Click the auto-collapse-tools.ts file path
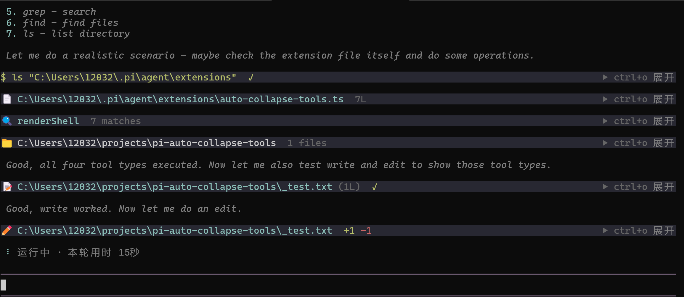684x297 pixels. pyautogui.click(x=180, y=99)
